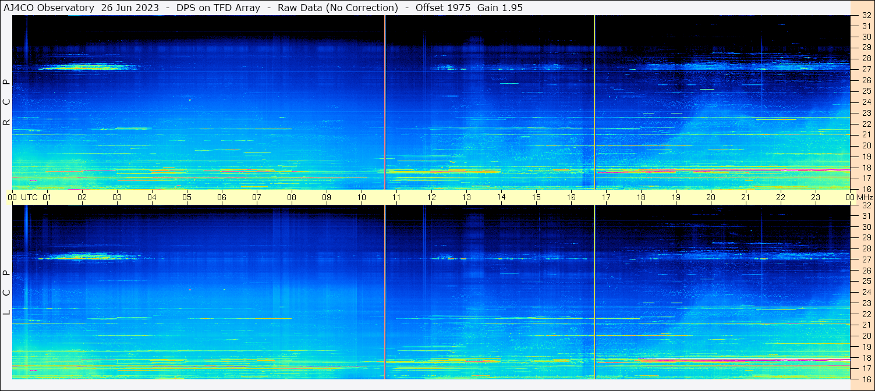Click the 24 MHz label of the LCP panel
Image resolution: width=875 pixels, height=391 pixels.
click(x=866, y=292)
